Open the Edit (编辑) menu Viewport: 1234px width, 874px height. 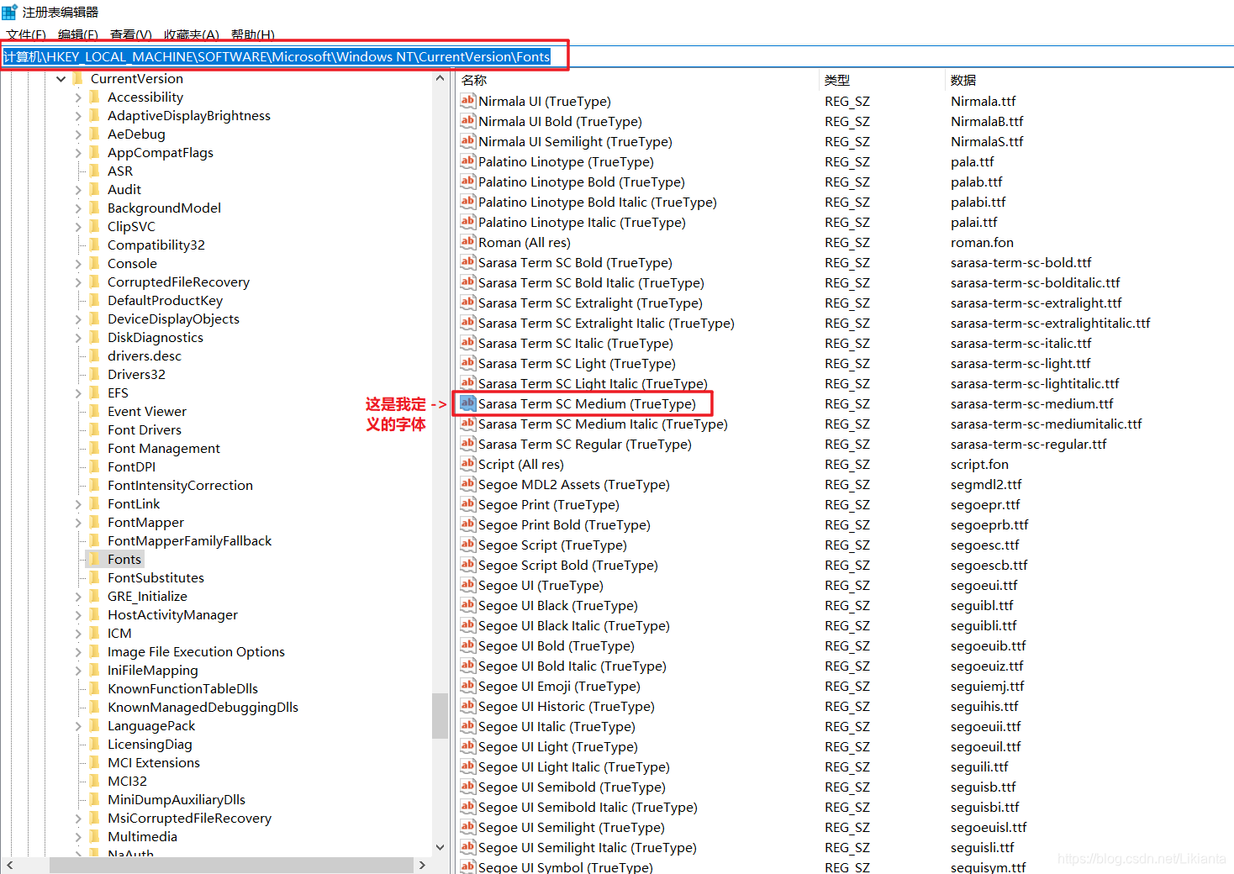(78, 34)
